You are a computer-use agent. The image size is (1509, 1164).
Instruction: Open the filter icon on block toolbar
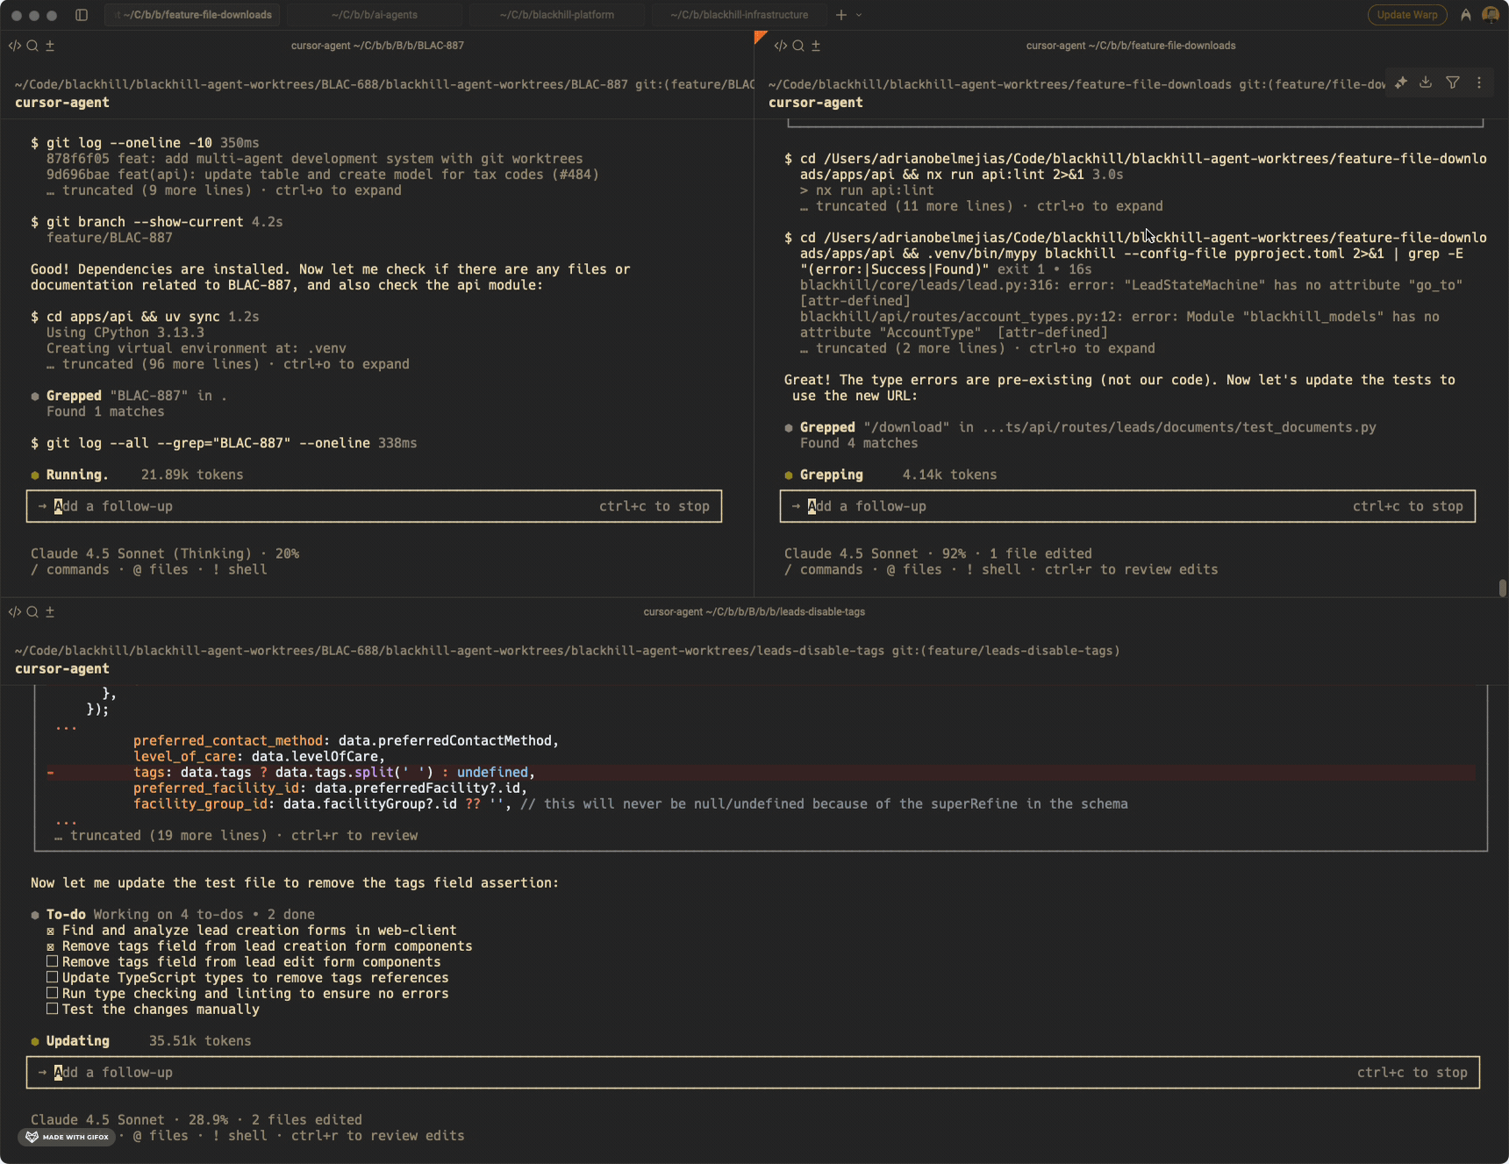1453,82
